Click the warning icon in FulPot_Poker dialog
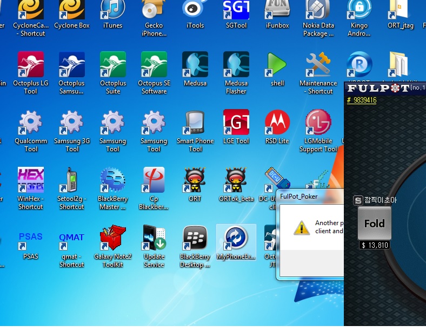The width and height of the screenshot is (426, 332). 302,228
